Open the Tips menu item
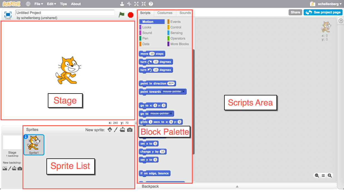The height and width of the screenshot is (194, 344). coord(63,4)
